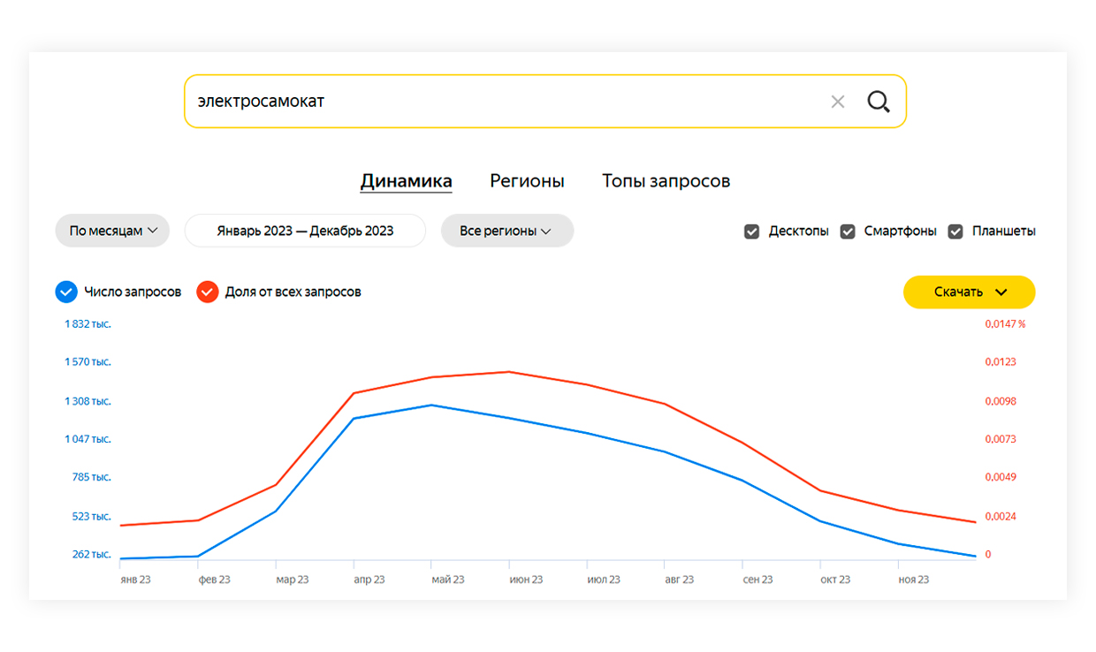This screenshot has height=652, width=1096.
Task: Click the авг 23 axis label
Action: pos(679,580)
